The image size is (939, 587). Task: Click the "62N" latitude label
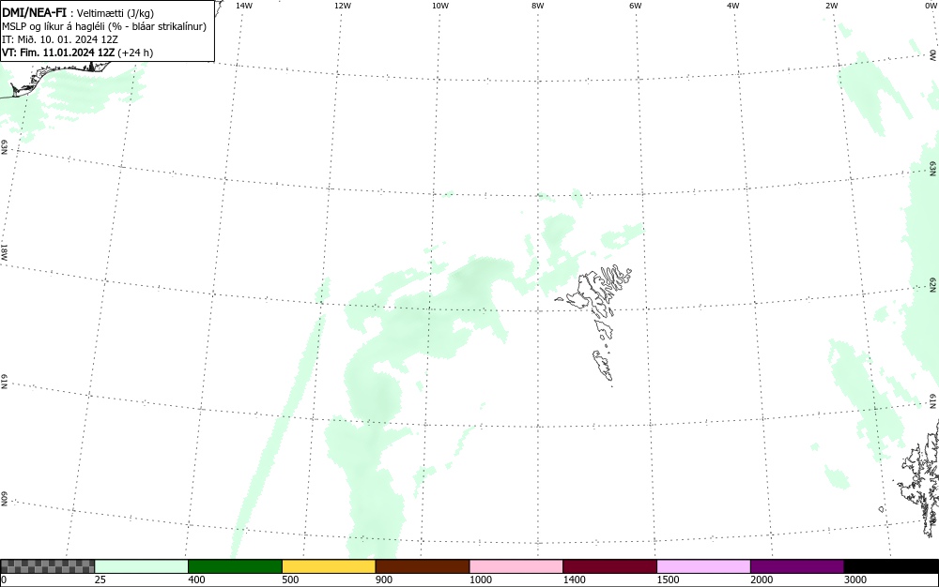point(933,284)
